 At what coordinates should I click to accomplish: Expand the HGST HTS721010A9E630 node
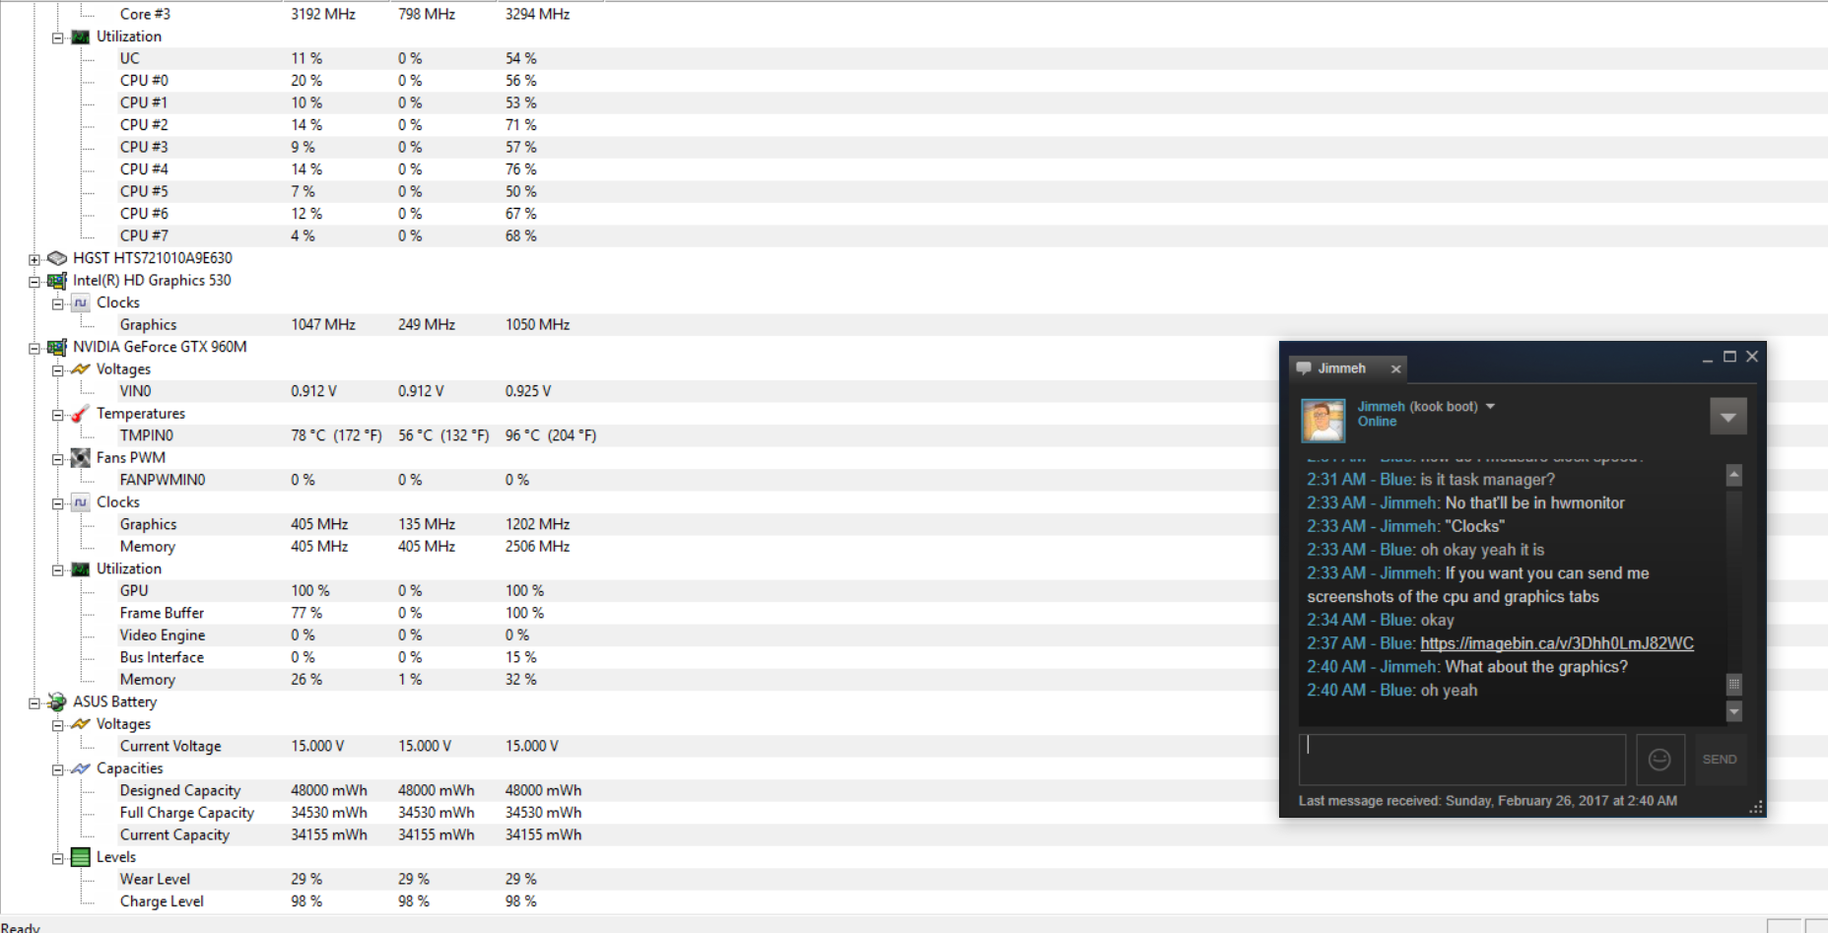point(34,259)
